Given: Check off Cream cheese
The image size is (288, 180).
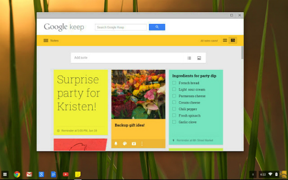Looking at the screenshot, I should tap(174, 102).
